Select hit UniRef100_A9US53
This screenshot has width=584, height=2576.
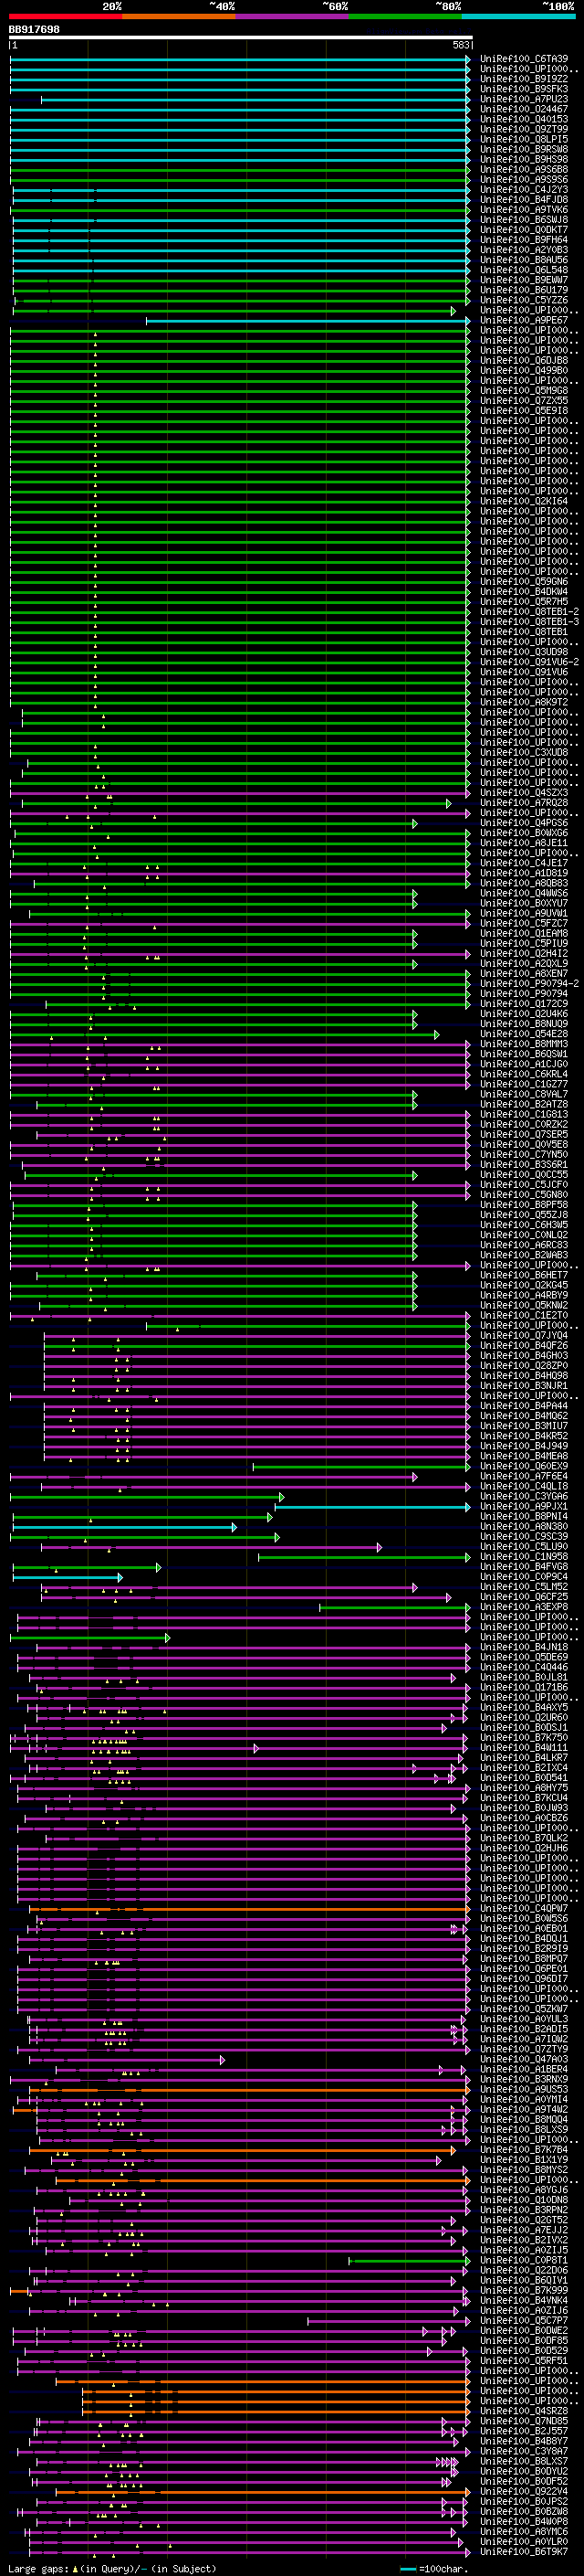(x=524, y=2089)
